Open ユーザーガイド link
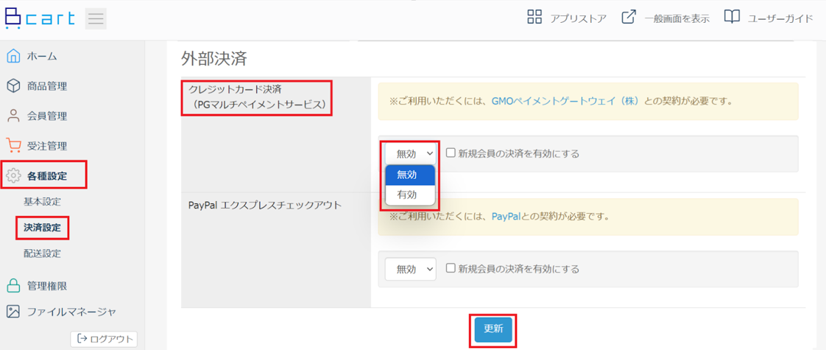The width and height of the screenshot is (826, 350). tap(780, 18)
